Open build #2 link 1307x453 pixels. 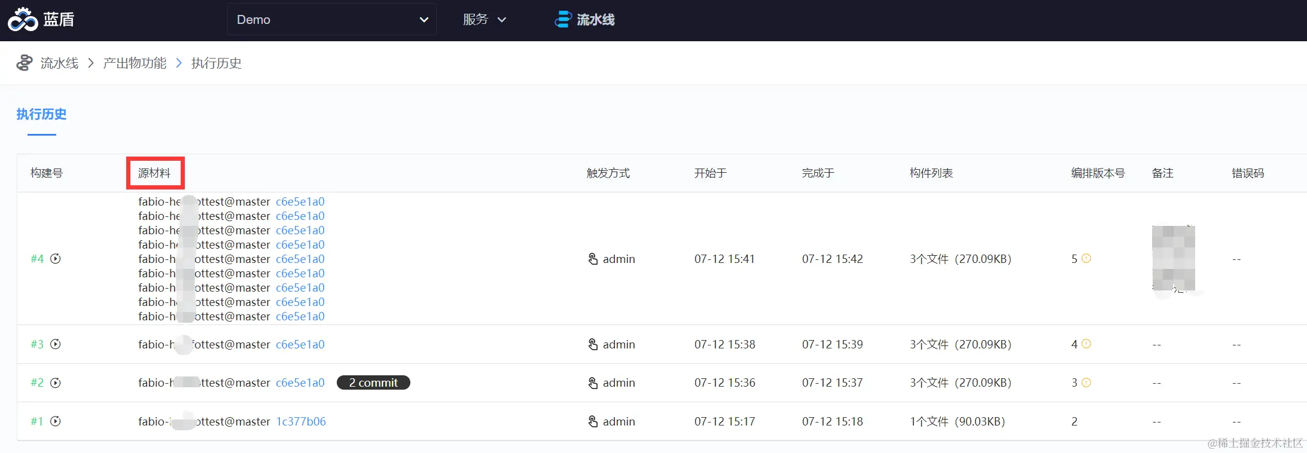[37, 382]
